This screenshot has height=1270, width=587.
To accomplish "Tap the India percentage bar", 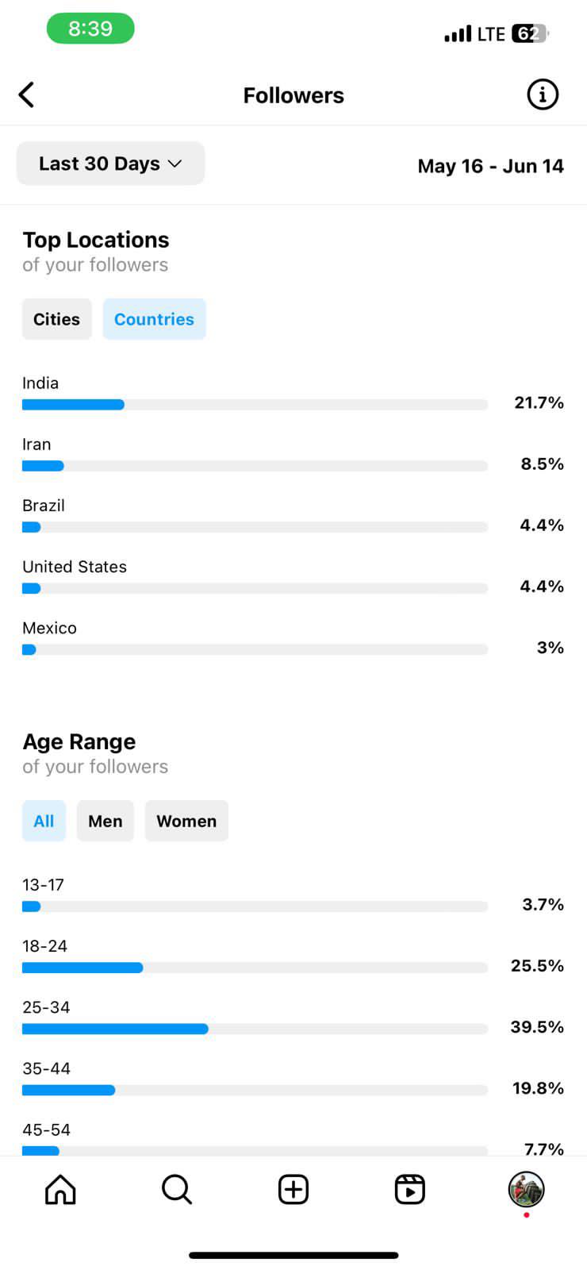I will [x=255, y=405].
